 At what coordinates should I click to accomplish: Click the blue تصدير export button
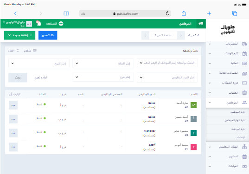click(x=48, y=35)
